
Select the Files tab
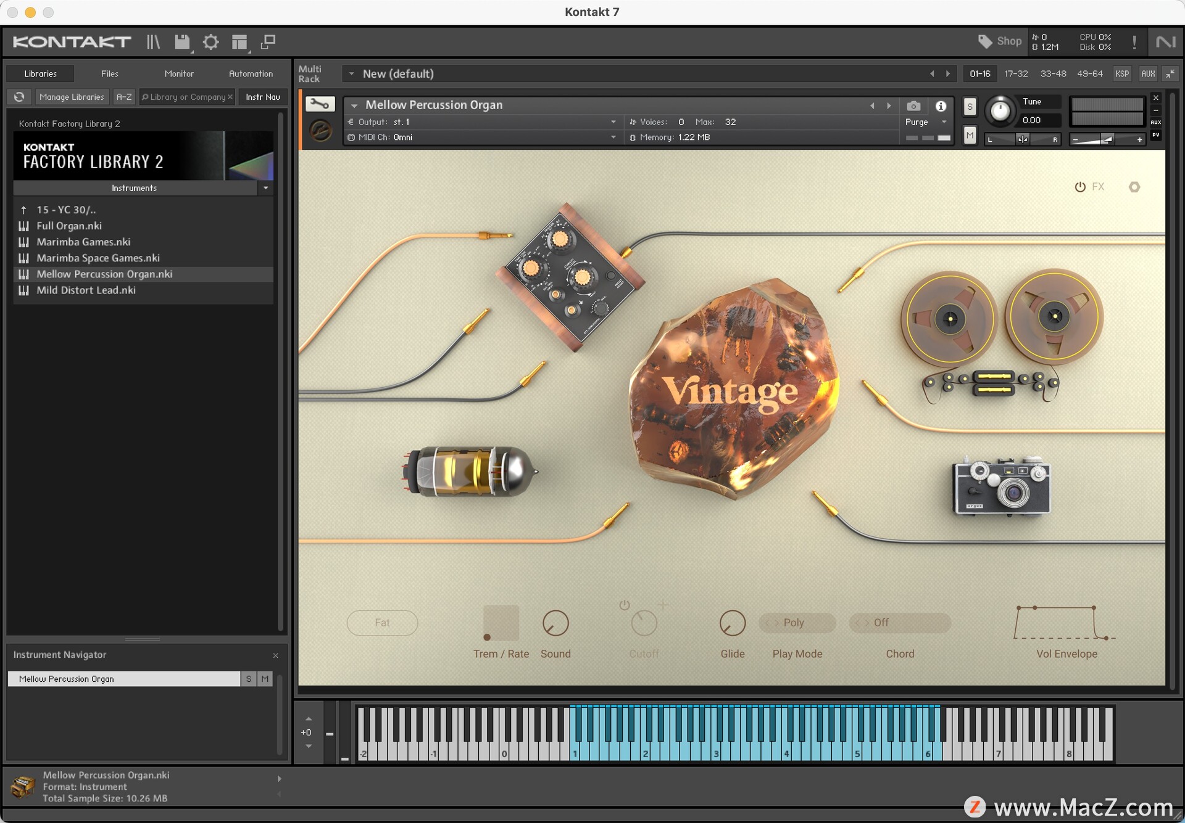109,73
